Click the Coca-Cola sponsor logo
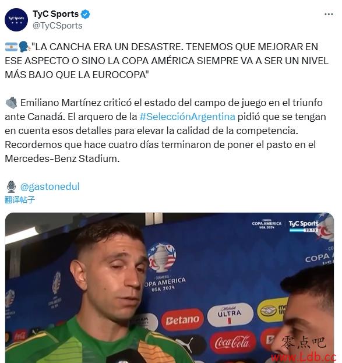The image size is (342, 363). (x=232, y=342)
